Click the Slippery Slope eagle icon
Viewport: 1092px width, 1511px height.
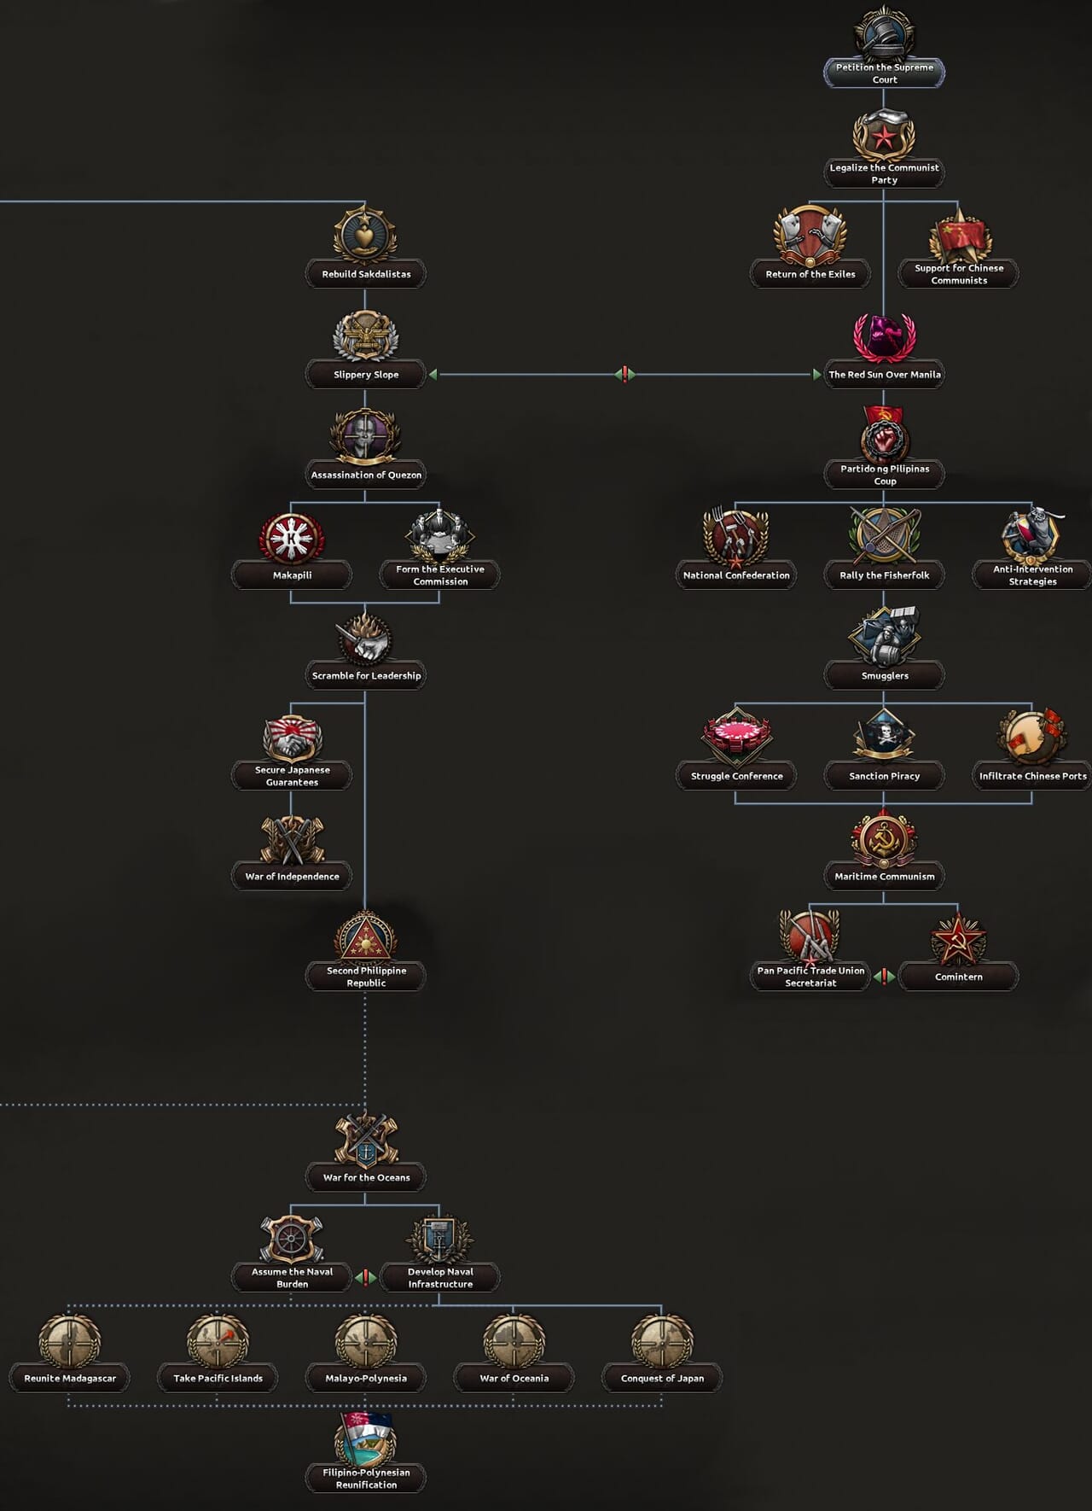365,335
